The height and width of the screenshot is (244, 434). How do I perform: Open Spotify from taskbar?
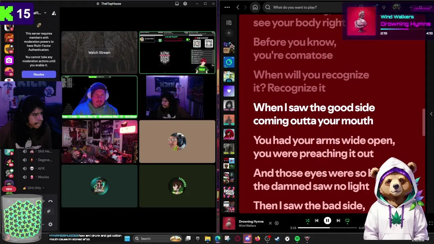coord(297,239)
